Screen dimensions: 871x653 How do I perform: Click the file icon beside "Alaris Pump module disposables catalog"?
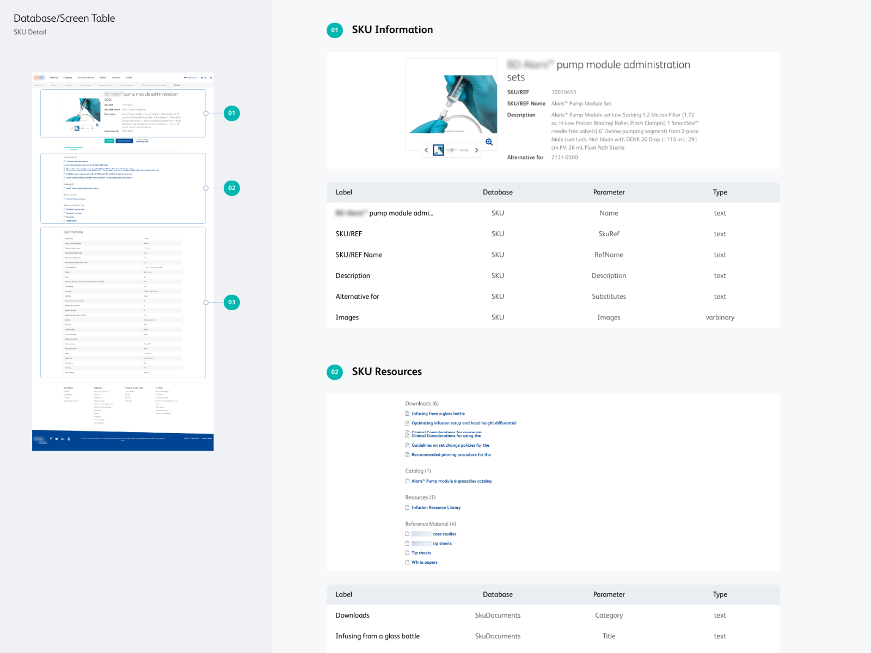pos(407,481)
